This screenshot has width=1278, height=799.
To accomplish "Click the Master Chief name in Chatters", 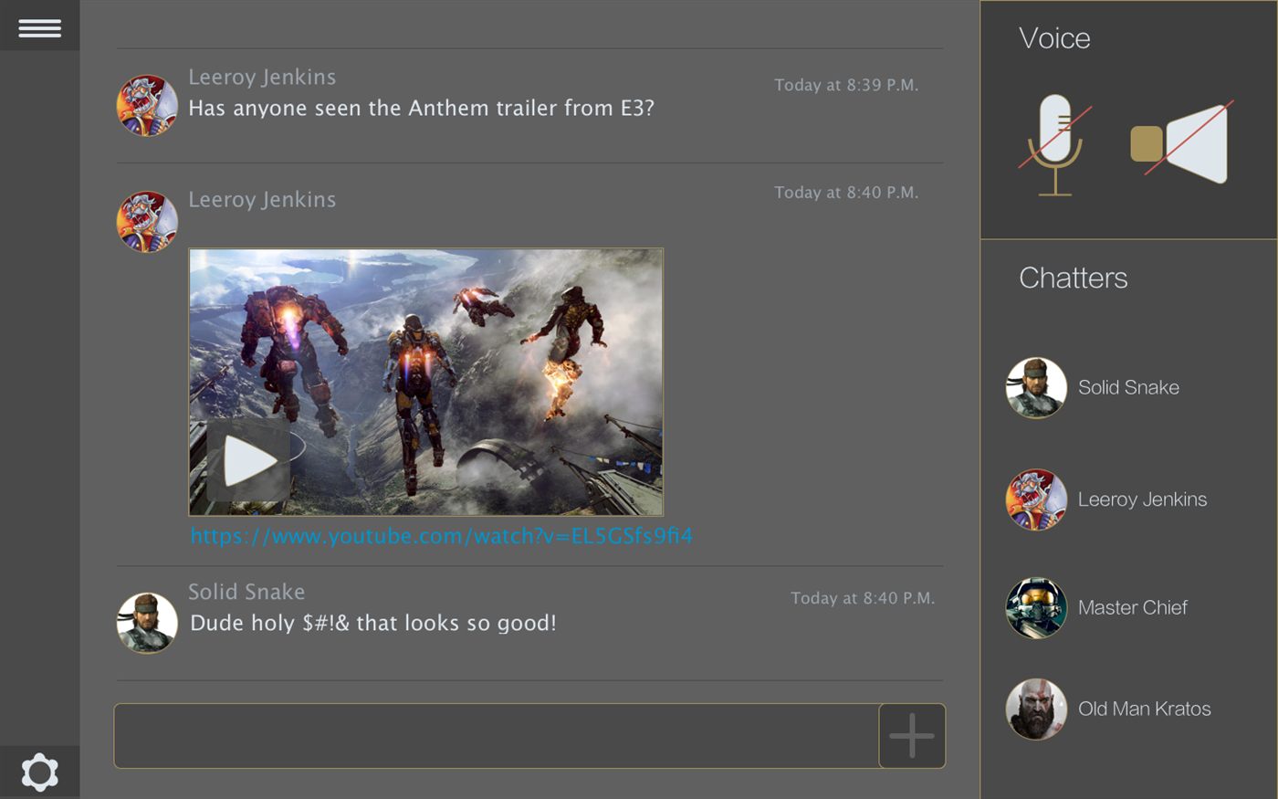I will coord(1132,607).
